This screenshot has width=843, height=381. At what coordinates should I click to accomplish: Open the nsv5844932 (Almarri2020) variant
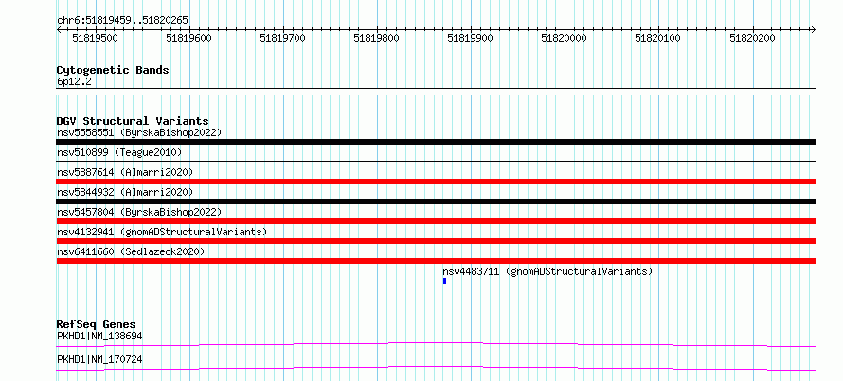click(x=125, y=192)
